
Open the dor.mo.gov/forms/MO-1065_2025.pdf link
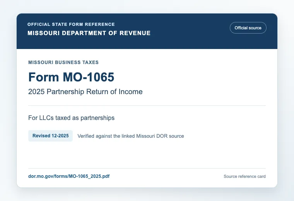(69, 176)
